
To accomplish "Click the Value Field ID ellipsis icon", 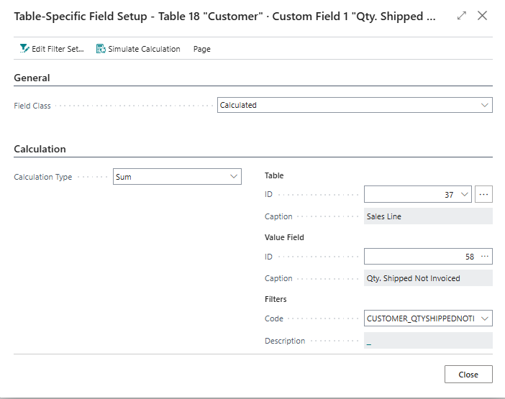I will (x=484, y=256).
